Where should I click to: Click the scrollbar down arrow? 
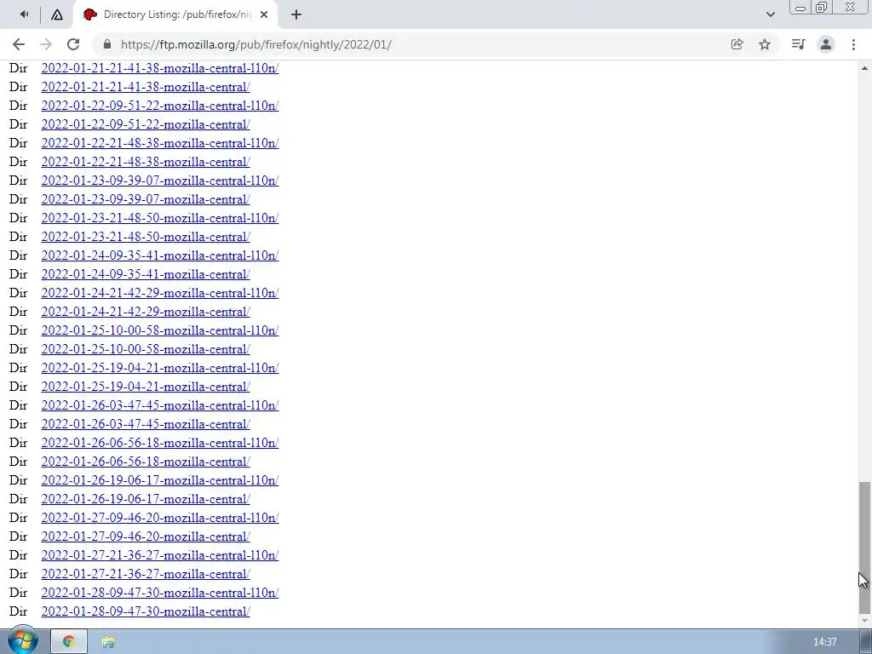(864, 620)
